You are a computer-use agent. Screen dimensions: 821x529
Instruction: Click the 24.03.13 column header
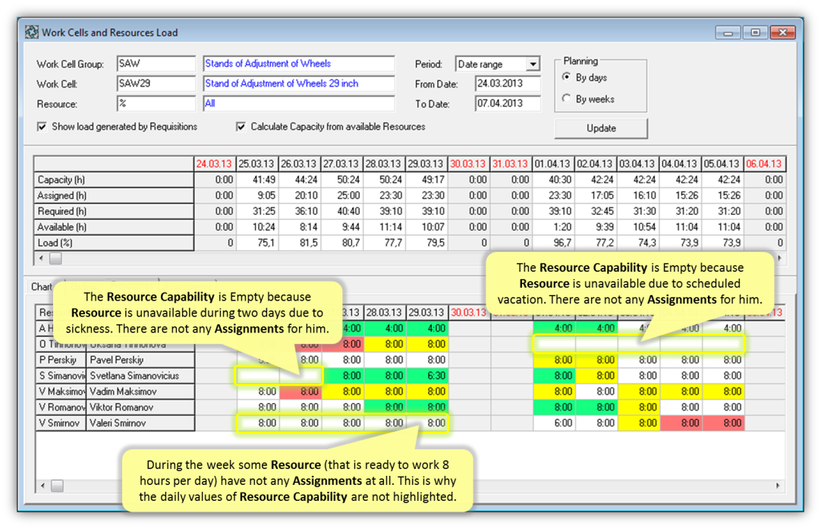point(215,164)
